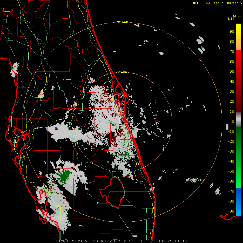Viewport: 243px width, 243px height.
Task: Pick the 40 value on velocity scale
Action: (x=232, y=82)
